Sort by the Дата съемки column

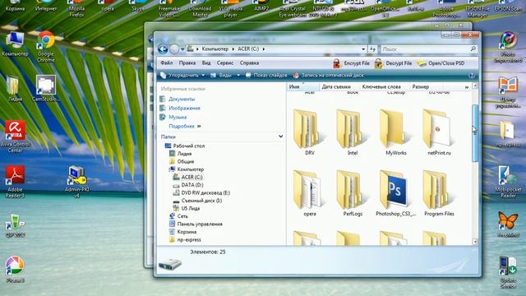coord(336,86)
